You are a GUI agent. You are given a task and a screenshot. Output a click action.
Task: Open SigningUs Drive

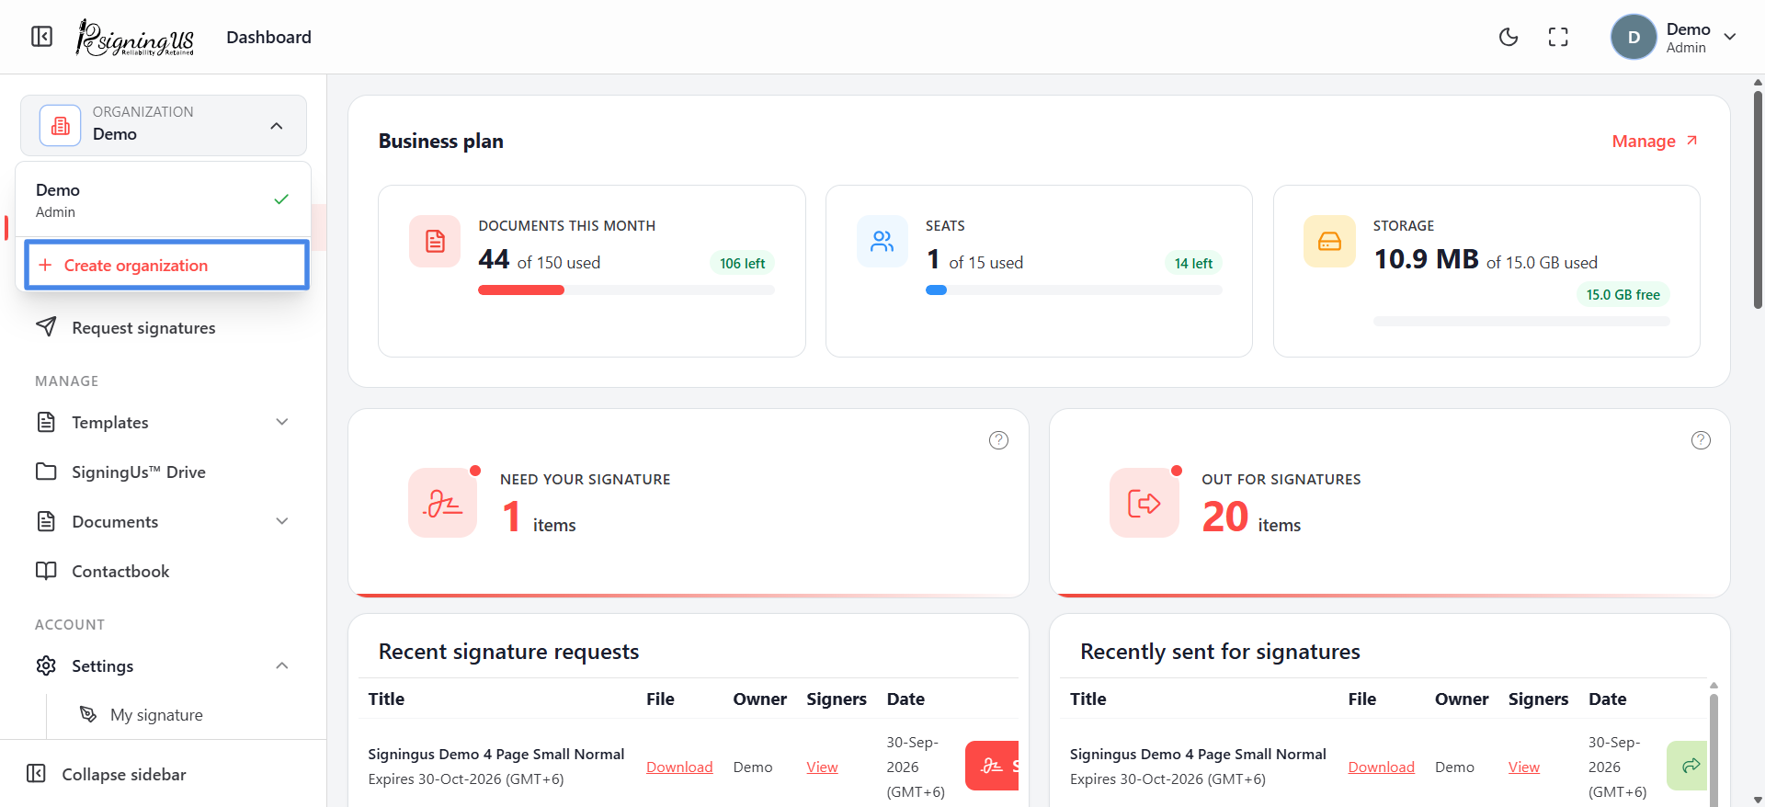(164, 472)
